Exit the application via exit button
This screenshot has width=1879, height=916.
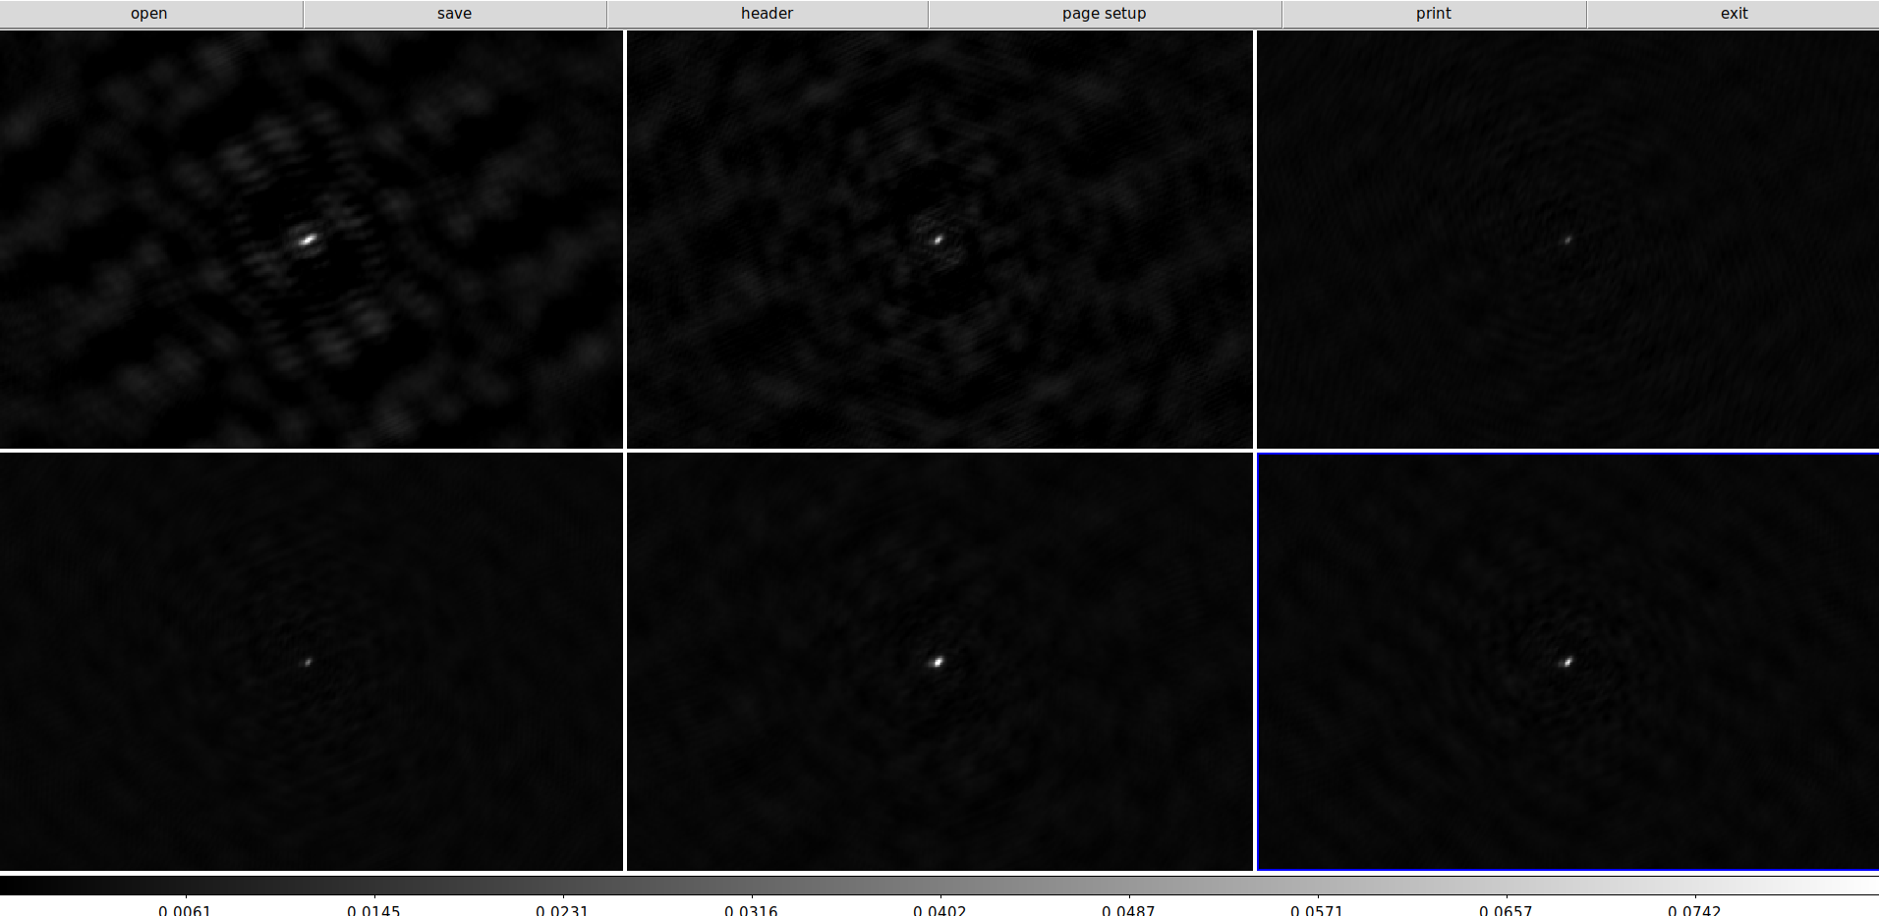[x=1733, y=14]
